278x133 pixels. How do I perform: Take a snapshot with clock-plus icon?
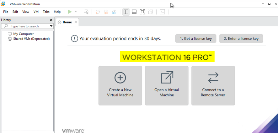[98, 12]
